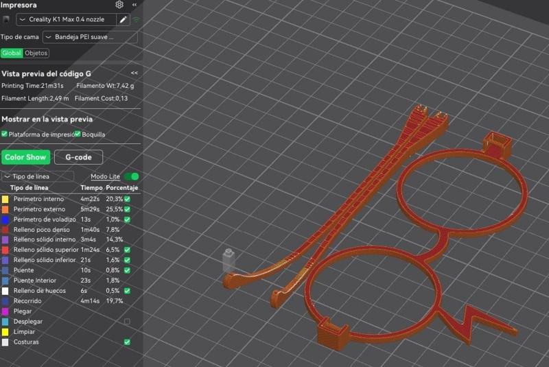The image size is (549, 367).
Task: Click the Printing Time:21m31s value
Action: 32,86
